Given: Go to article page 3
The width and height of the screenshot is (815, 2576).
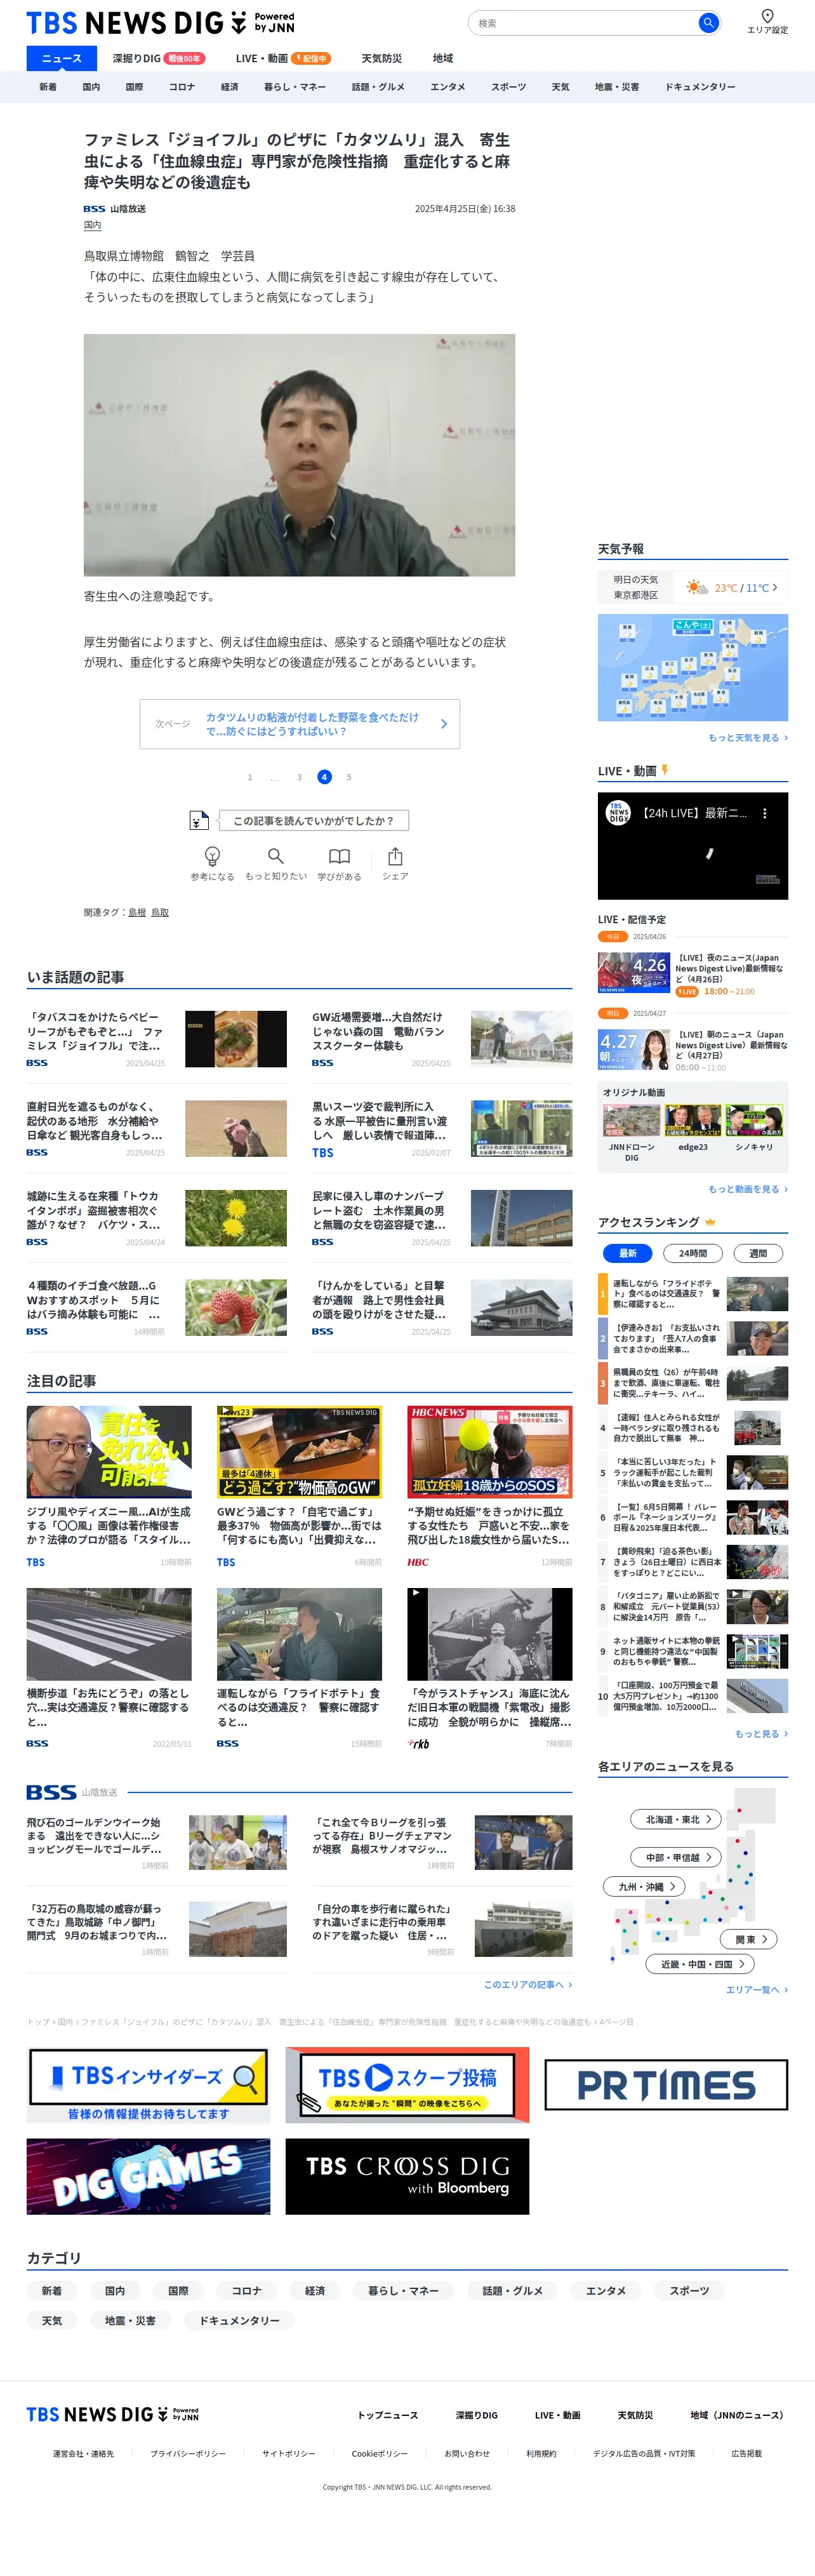Looking at the screenshot, I should click(299, 777).
